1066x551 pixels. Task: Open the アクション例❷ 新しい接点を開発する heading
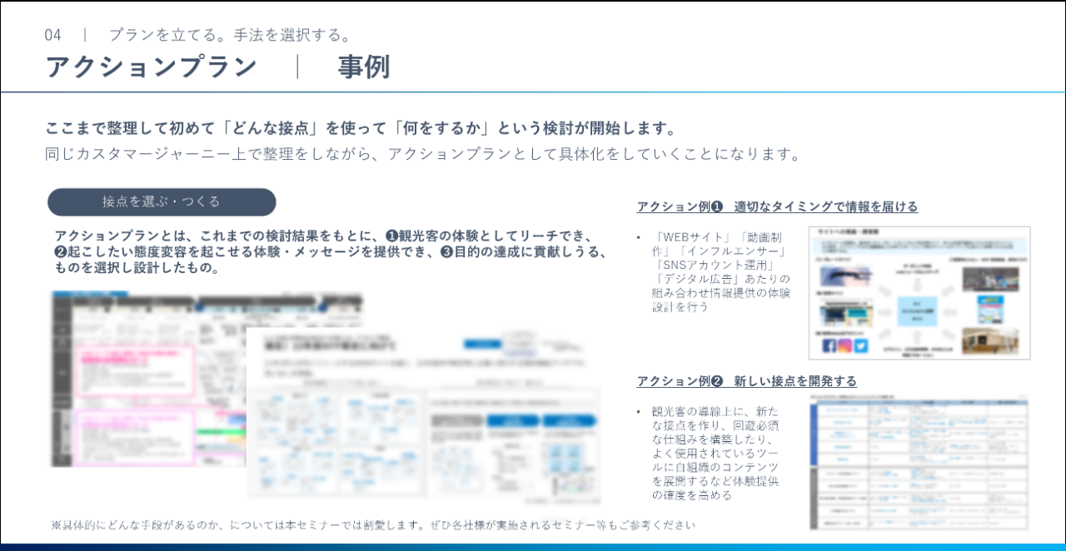coord(746,381)
